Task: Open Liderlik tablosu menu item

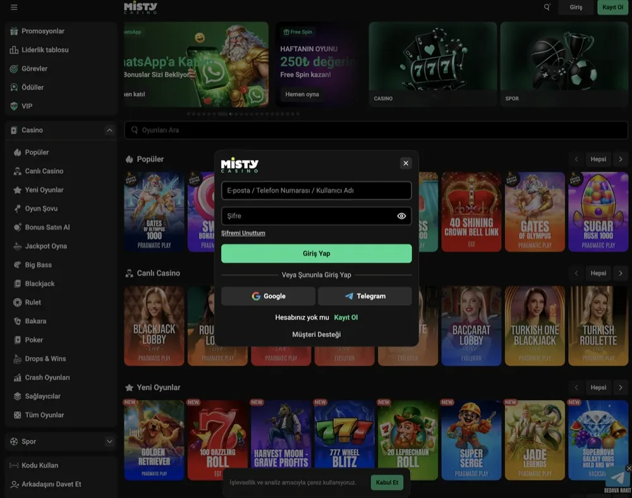Action: click(x=61, y=50)
